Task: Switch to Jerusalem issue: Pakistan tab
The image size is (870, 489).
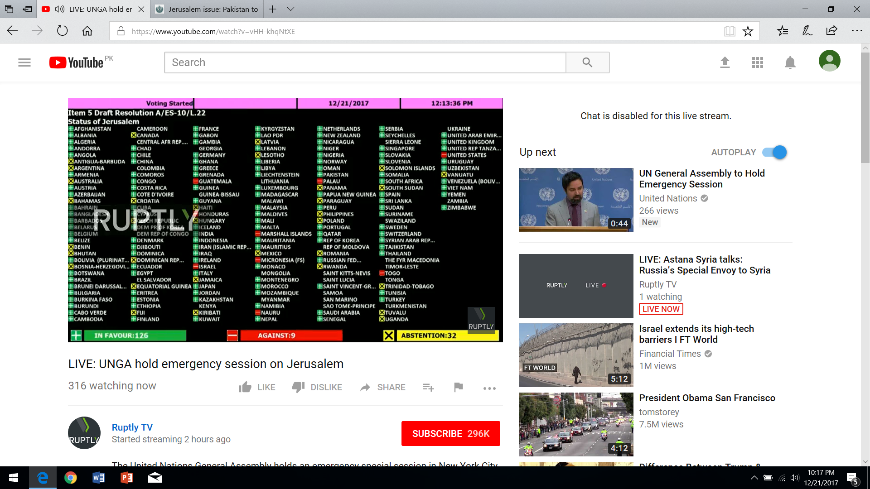Action: coord(208,9)
